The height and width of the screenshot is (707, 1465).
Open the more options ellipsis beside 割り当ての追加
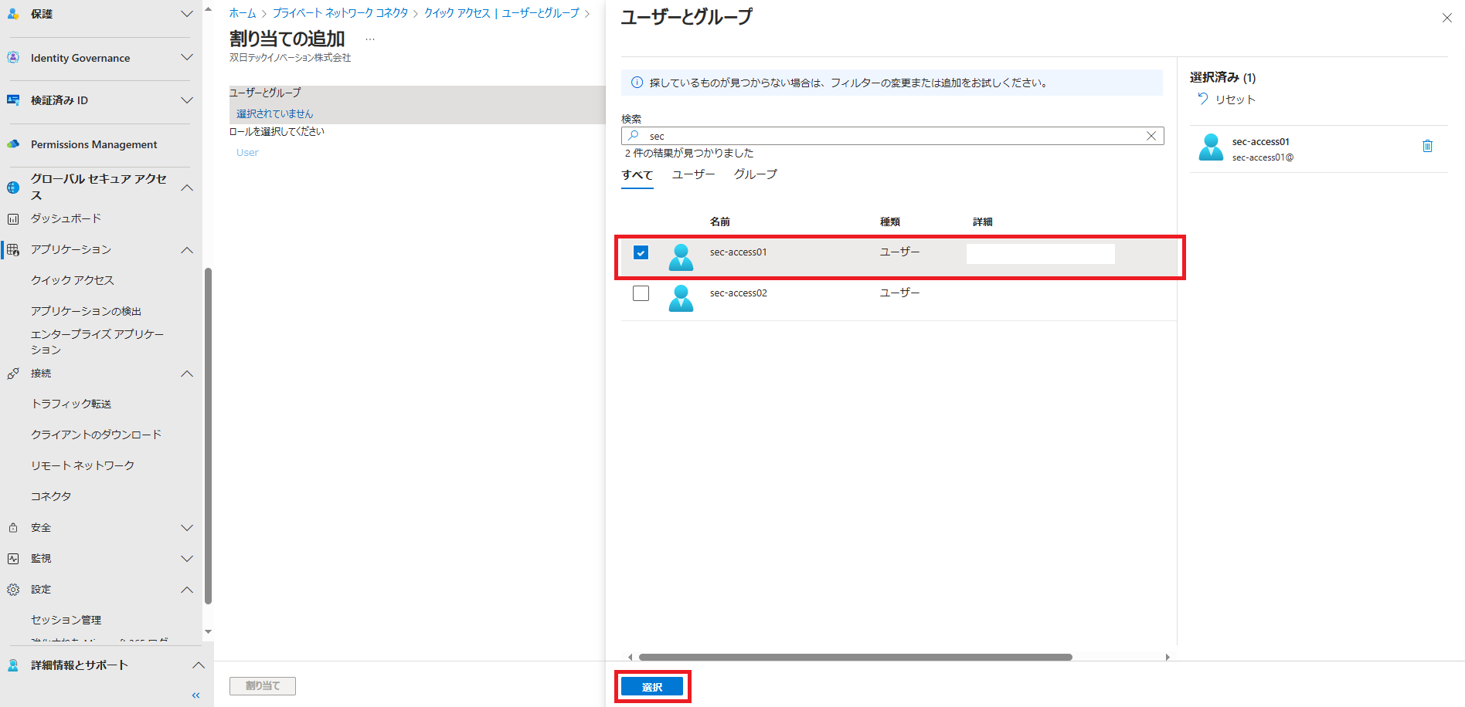tap(370, 39)
